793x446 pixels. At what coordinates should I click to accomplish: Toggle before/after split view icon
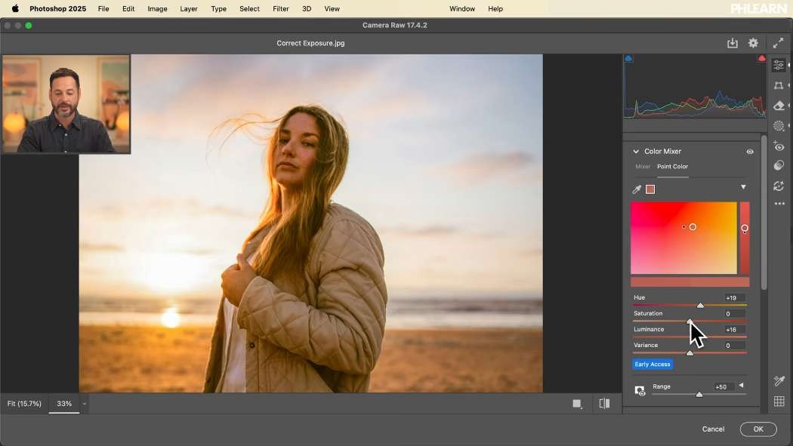tap(604, 403)
